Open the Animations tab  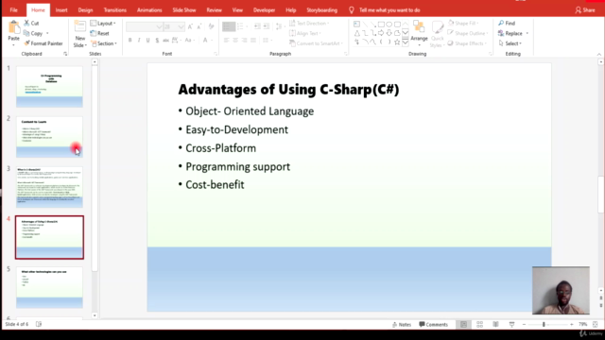pyautogui.click(x=149, y=10)
